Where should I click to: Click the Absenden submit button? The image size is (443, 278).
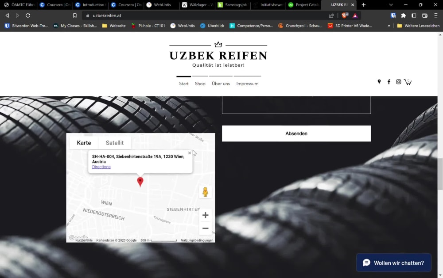[296, 133]
